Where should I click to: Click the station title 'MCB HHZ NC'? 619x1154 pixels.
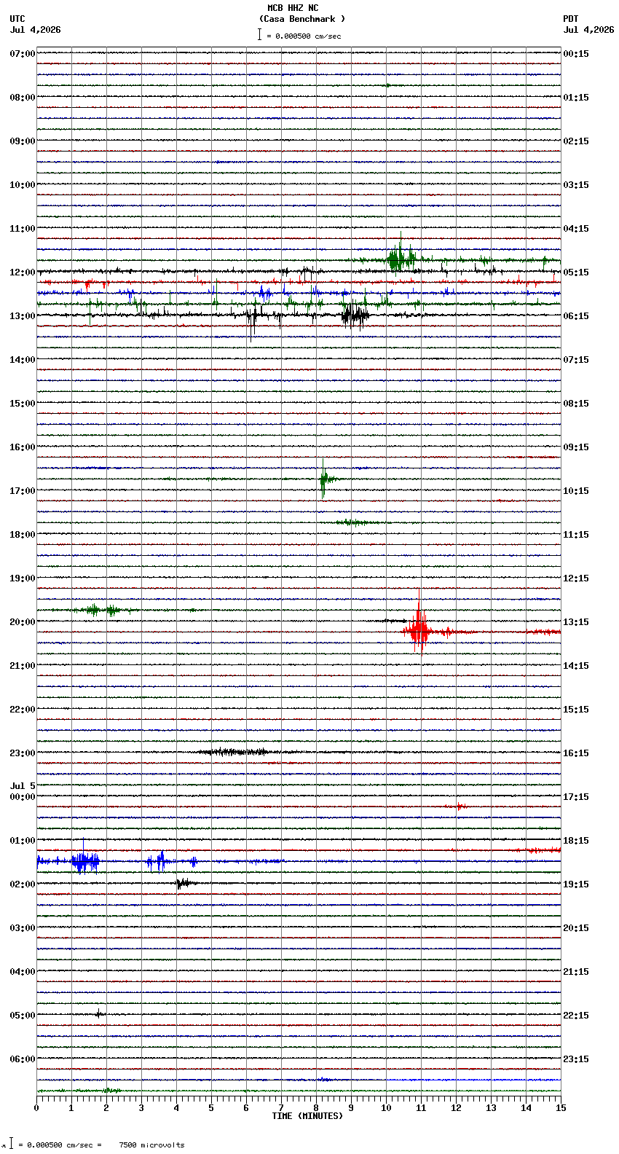coord(293,8)
